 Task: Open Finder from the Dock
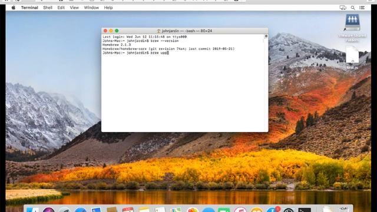pyautogui.click(x=32, y=210)
